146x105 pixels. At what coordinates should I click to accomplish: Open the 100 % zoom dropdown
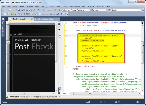coord(70,94)
